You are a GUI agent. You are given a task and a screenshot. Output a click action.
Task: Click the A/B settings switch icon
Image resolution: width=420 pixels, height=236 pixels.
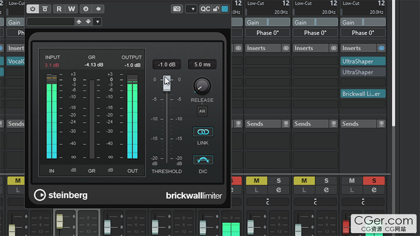pyautogui.click(x=86, y=9)
